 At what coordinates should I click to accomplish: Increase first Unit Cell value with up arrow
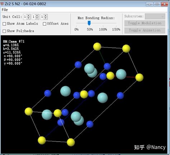(28, 16)
